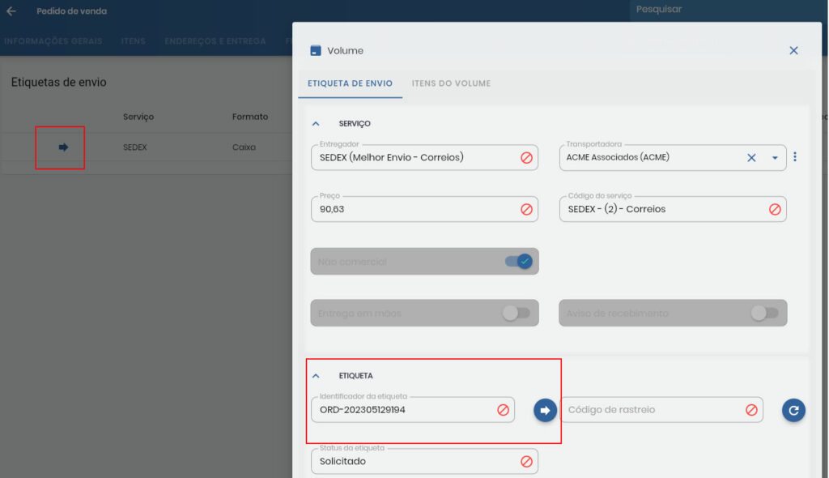
Task: Switch to Itens do Volume tab
Action: coord(451,83)
